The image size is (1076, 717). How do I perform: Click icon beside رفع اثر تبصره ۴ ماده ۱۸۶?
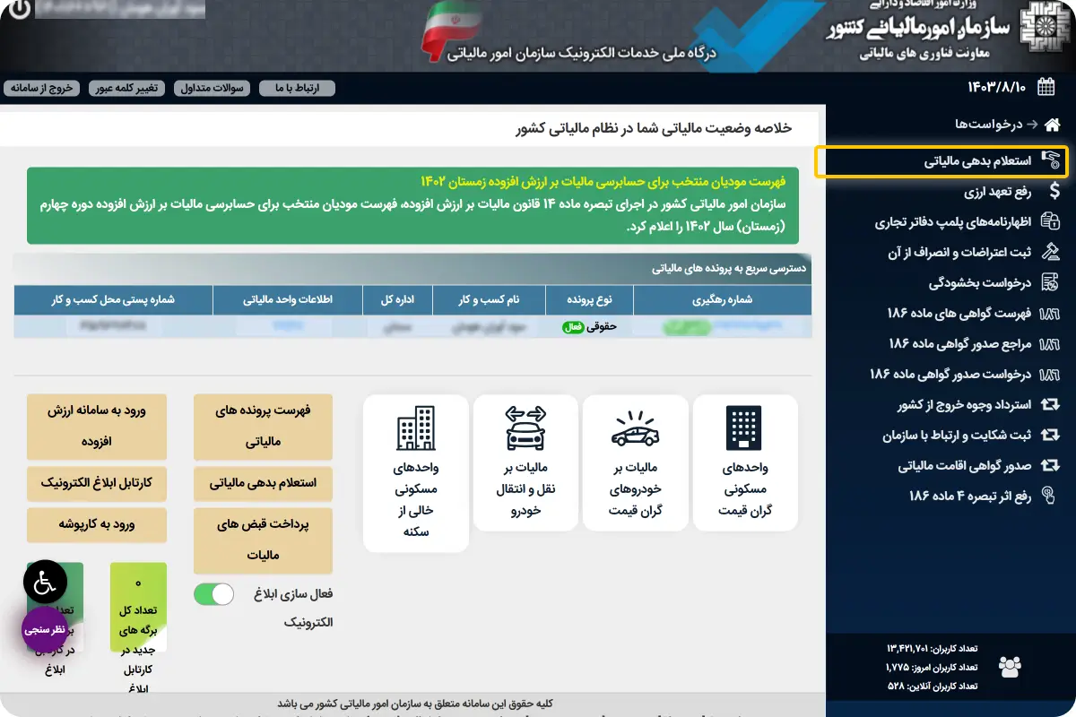click(1051, 497)
